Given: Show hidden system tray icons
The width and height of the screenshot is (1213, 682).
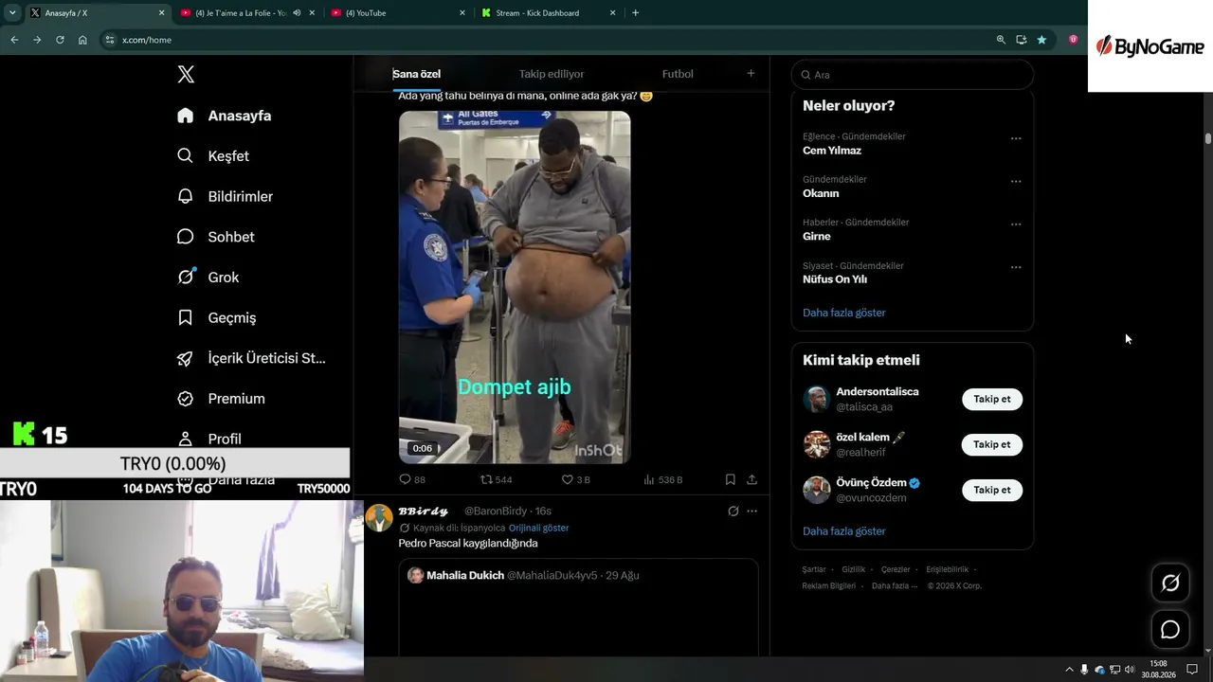Looking at the screenshot, I should pyautogui.click(x=1070, y=670).
